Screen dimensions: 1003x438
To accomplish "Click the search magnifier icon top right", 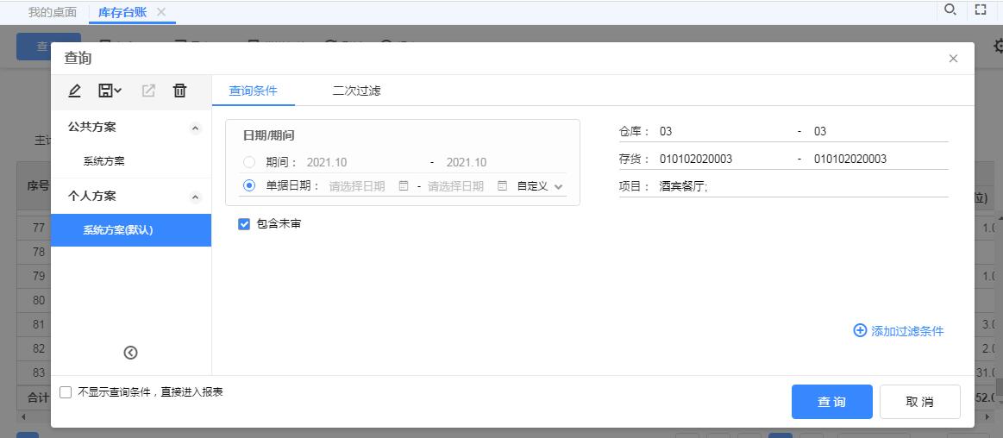I will (x=950, y=9).
